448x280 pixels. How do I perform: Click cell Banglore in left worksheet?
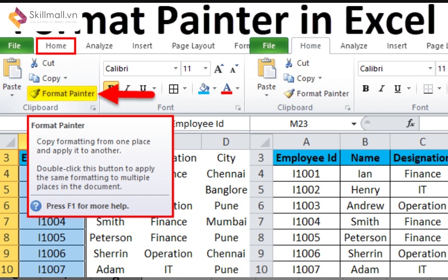226,190
